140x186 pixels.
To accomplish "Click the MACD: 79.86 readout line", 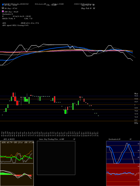I will pos(17,19).
